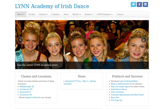Open the Faculty nav item
Viewport: 164px width, 109px height.
tap(32, 14)
